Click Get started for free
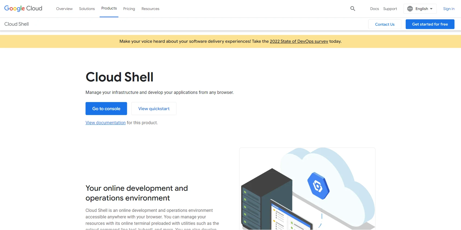This screenshot has height=230, width=461. coord(430,24)
